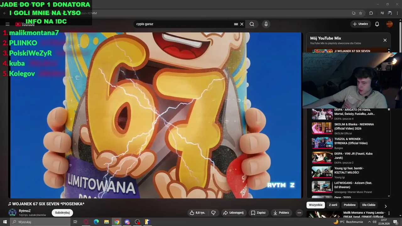Viewport: 402px width, 226px height.
Task: Focus the YouTube search field
Action: [184, 24]
